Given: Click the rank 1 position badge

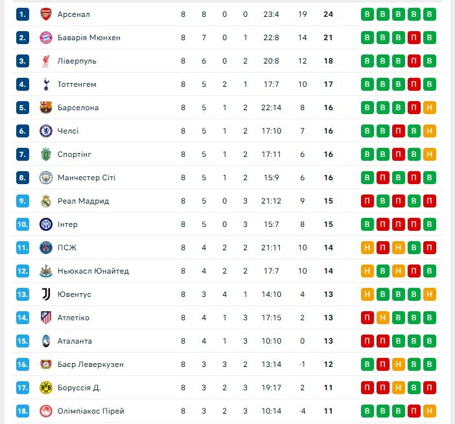Looking at the screenshot, I should [23, 14].
